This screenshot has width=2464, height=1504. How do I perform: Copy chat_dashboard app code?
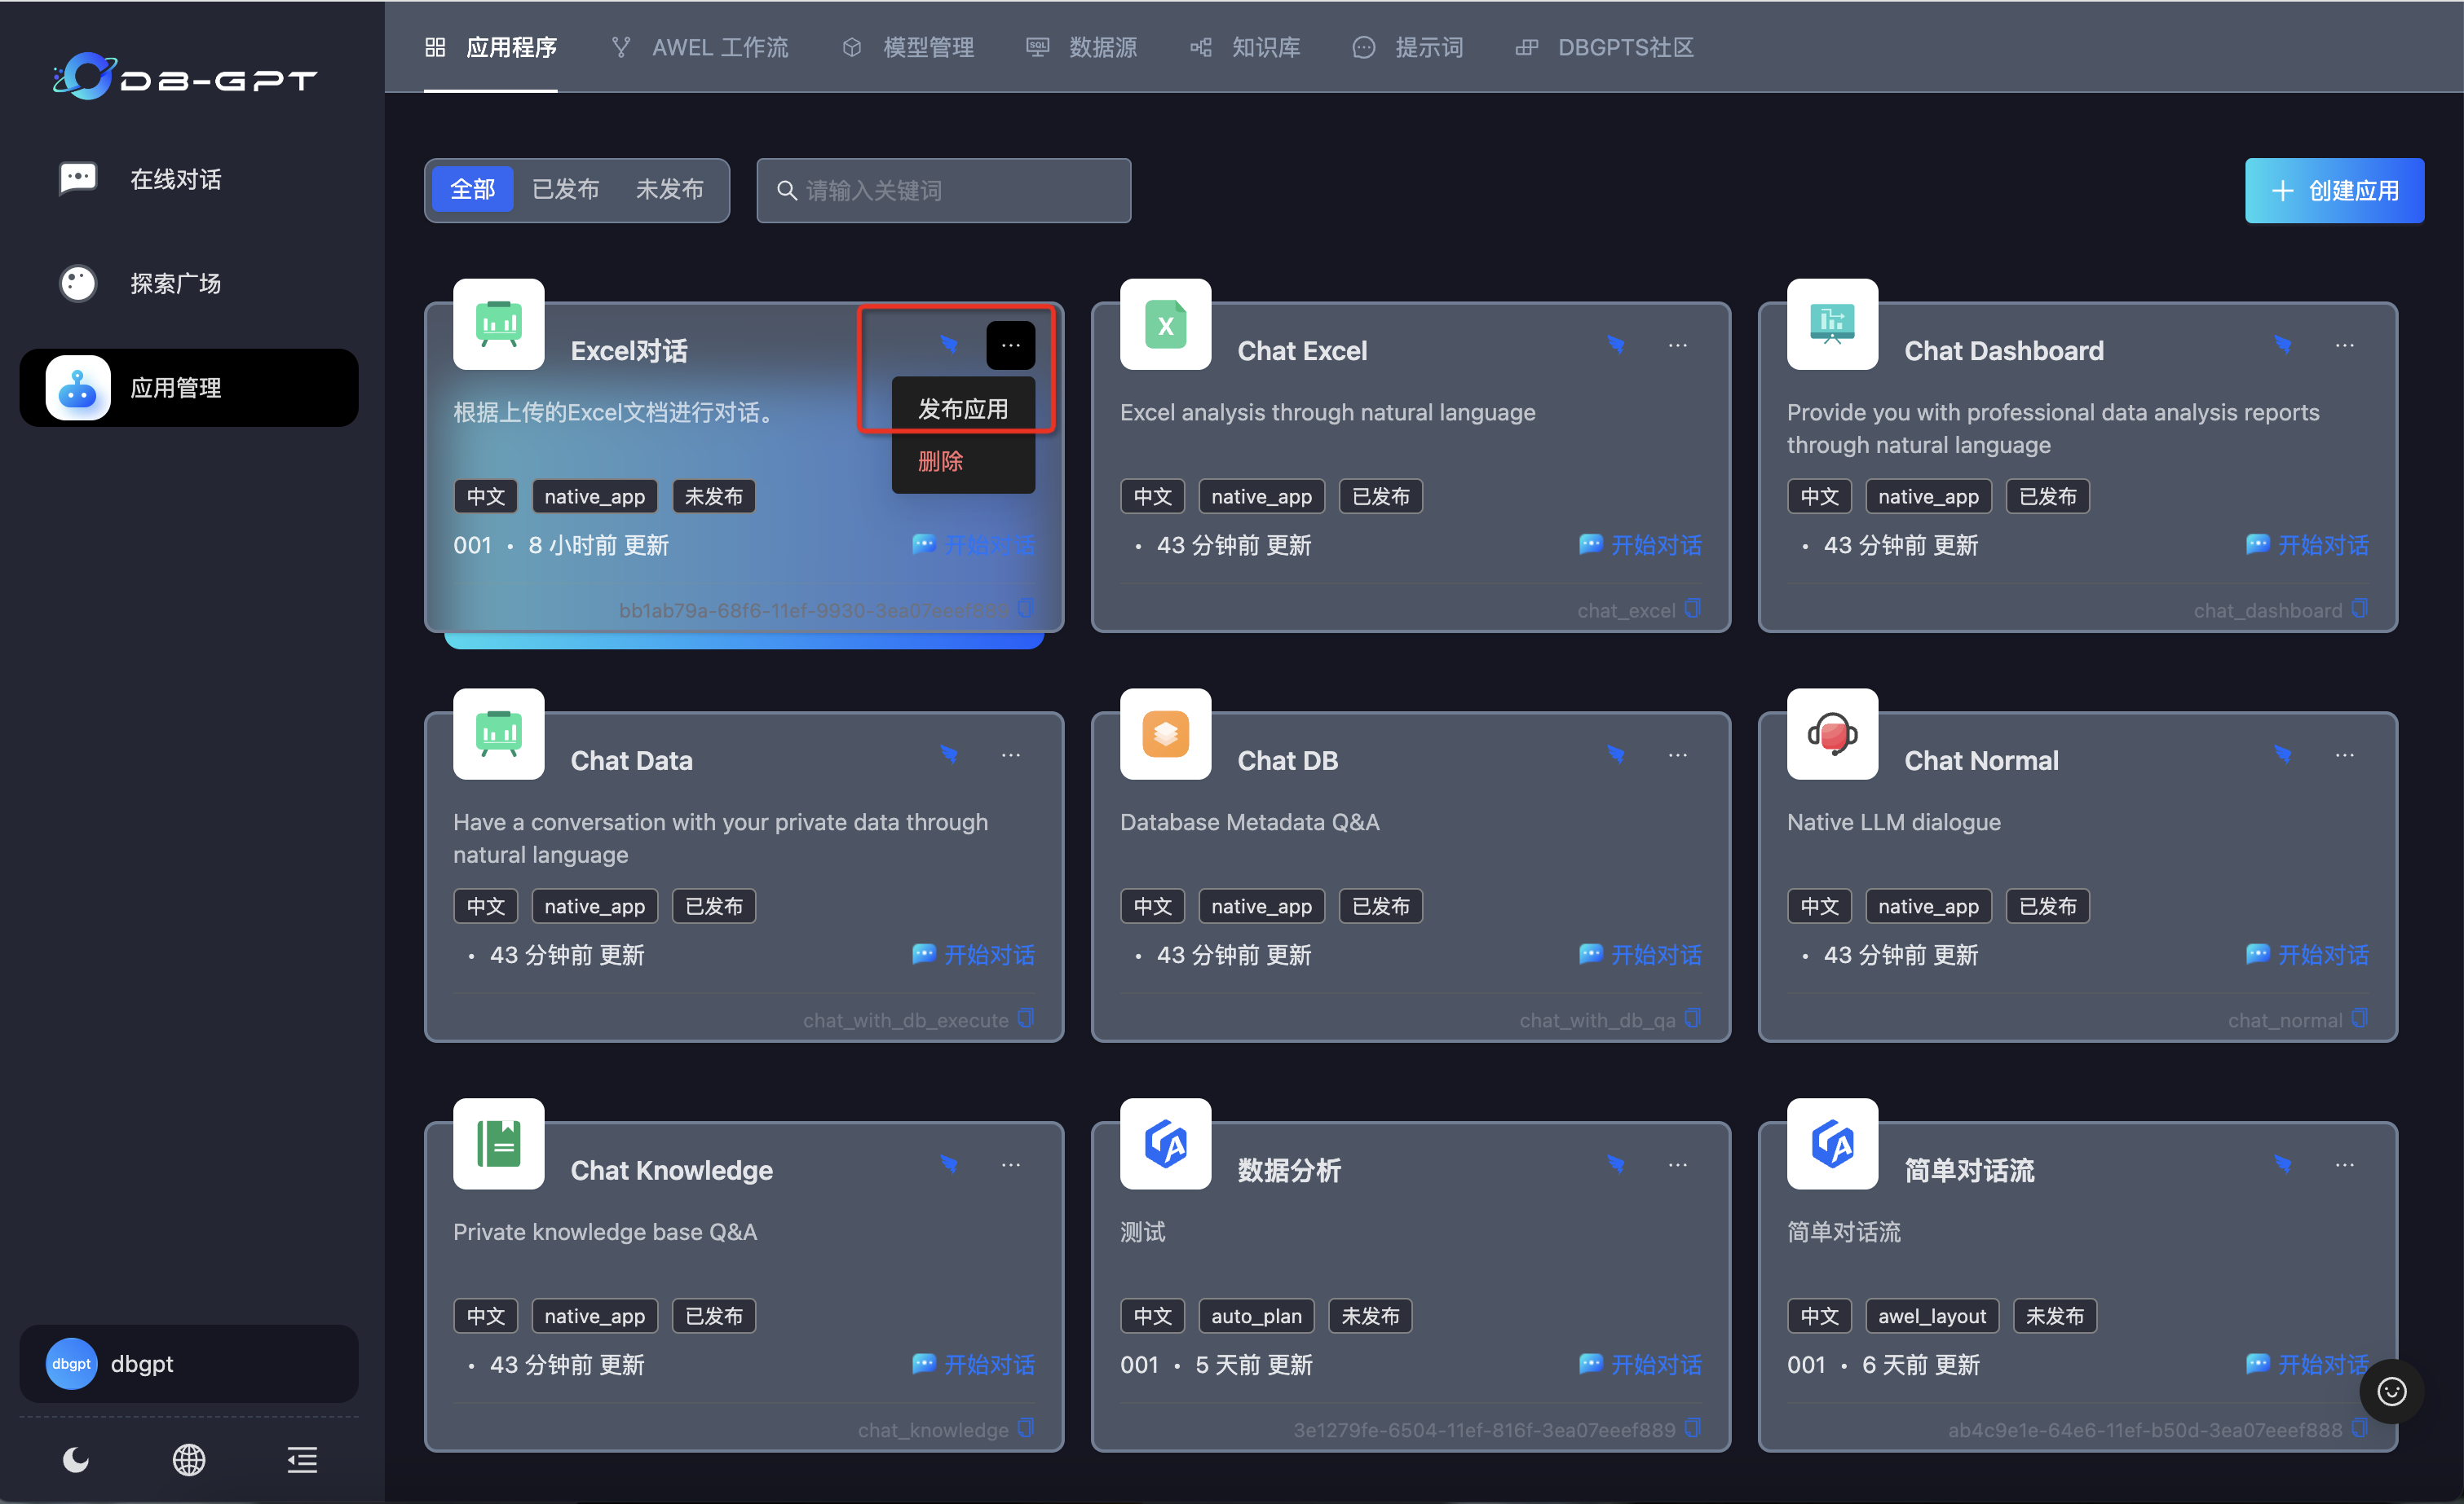[2359, 609]
